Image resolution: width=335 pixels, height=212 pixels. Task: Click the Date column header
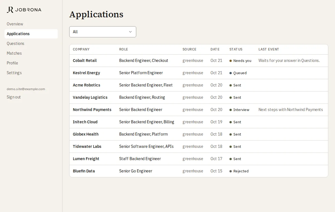pyautogui.click(x=215, y=49)
